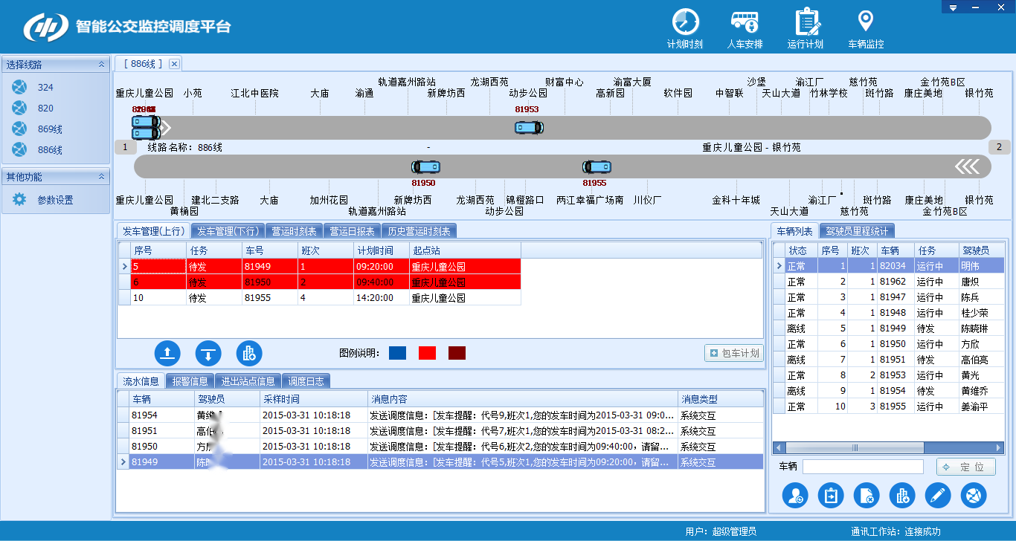Collapse the 其他功能 panel
This screenshot has width=1016, height=541.
(x=101, y=177)
